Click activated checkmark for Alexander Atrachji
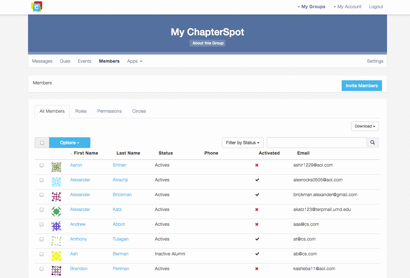The height and width of the screenshot is (278, 410). tap(257, 180)
